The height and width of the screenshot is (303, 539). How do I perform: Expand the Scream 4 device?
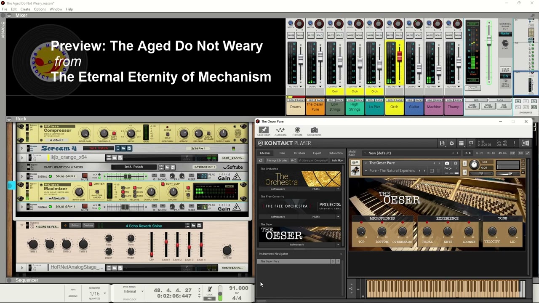pos(22,148)
